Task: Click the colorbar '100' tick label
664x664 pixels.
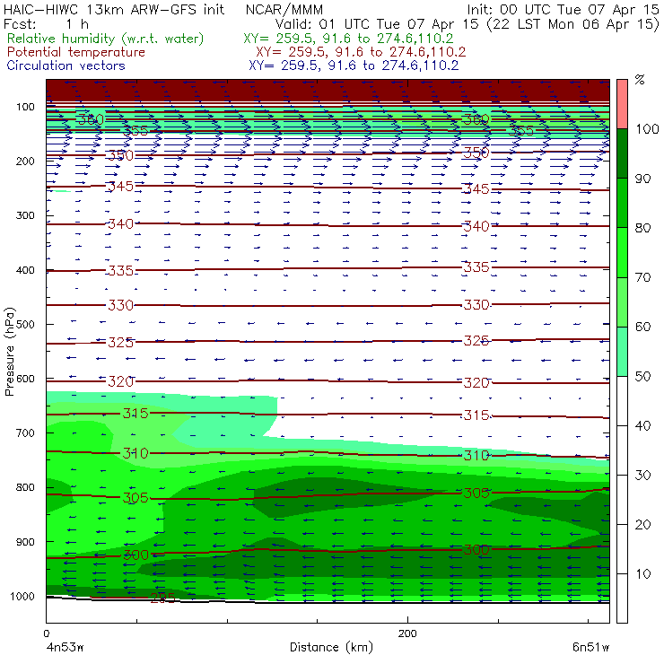Action: pos(647,128)
